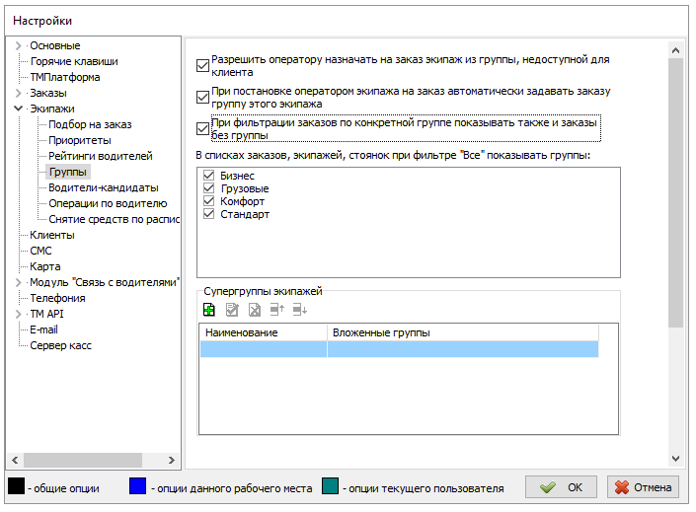Select Водители-кандидаты in the tree
Viewport: 696px width, 512px height.
[x=103, y=187]
